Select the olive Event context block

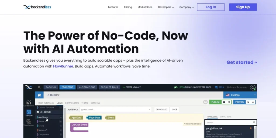point(110,118)
